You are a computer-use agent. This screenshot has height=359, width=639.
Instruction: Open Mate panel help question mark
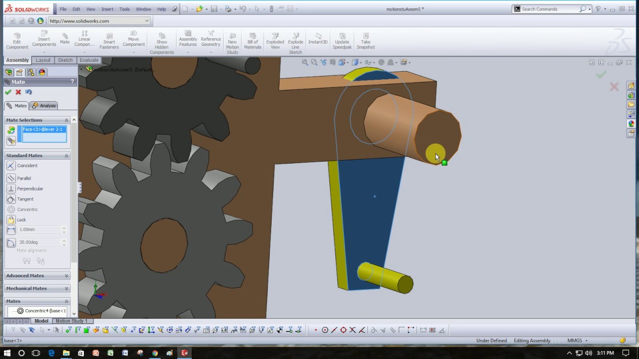coord(72,82)
